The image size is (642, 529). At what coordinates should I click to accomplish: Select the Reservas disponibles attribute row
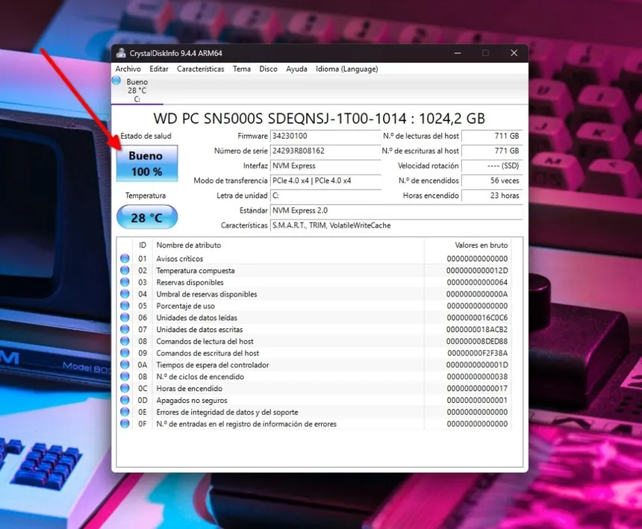coord(314,282)
